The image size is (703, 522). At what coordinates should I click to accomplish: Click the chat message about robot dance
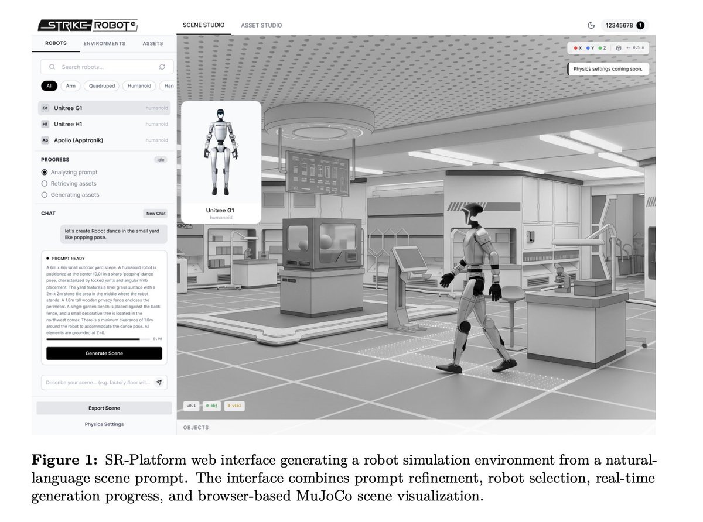[x=114, y=234]
